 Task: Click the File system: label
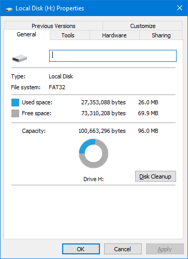[x=26, y=87]
